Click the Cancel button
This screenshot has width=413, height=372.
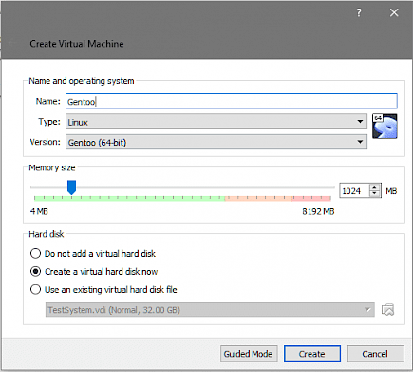click(376, 354)
